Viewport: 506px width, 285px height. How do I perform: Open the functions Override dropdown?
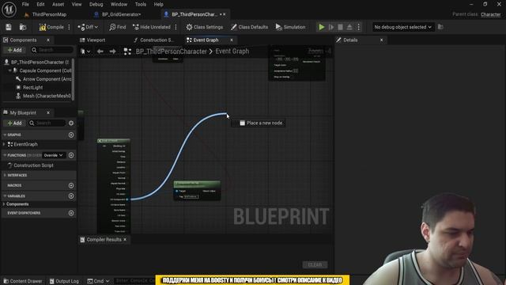click(x=54, y=155)
